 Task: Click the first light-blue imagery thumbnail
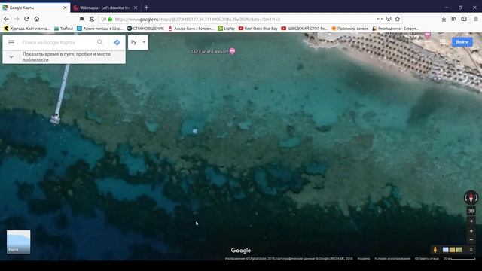tap(445, 250)
